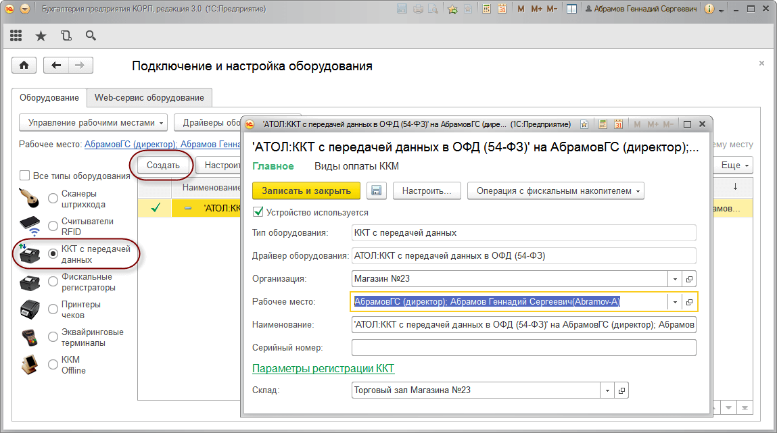Select the 'АТОЛ:КК' row in the equipment list
This screenshot has width=777, height=433.
tap(189, 208)
